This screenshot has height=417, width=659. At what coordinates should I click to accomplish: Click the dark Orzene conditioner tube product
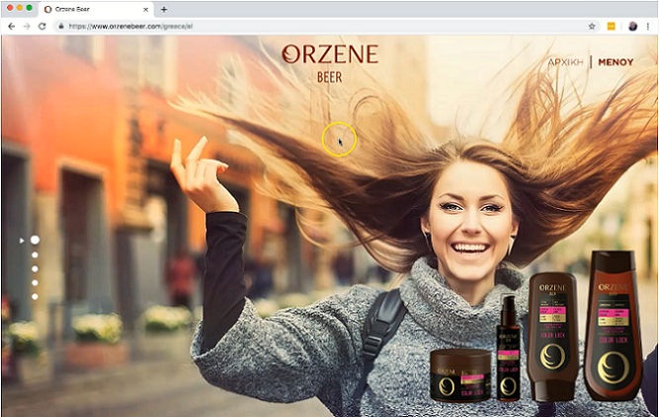[x=552, y=337]
